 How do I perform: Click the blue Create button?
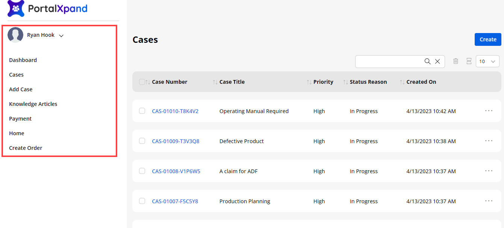[488, 39]
